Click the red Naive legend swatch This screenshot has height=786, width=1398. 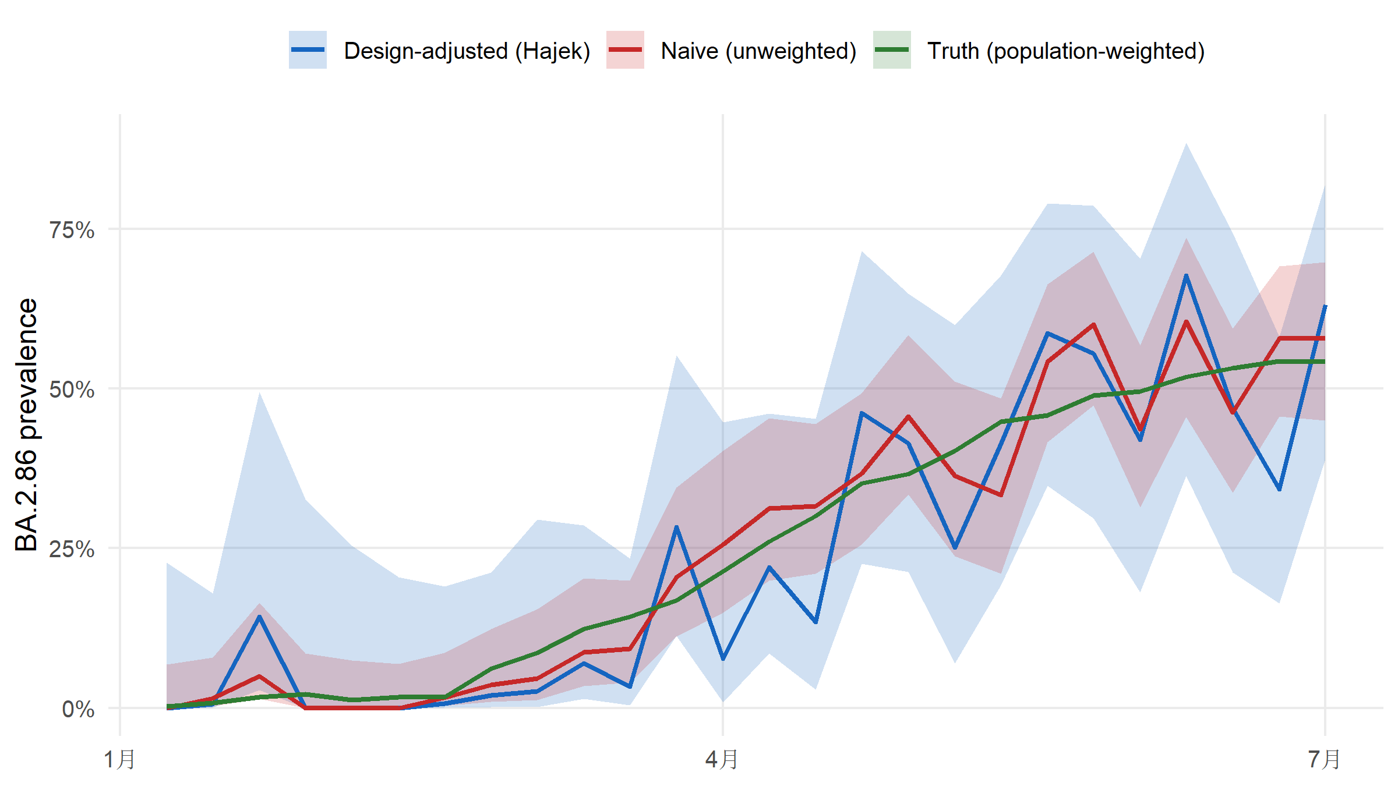point(625,50)
